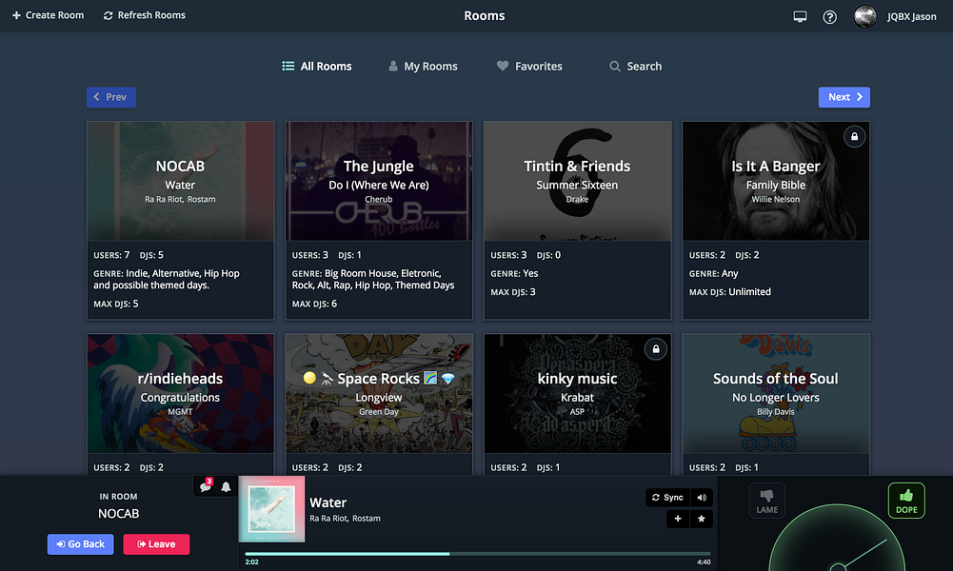Click Go Back to return to room
This screenshot has width=953, height=571.
click(x=80, y=544)
